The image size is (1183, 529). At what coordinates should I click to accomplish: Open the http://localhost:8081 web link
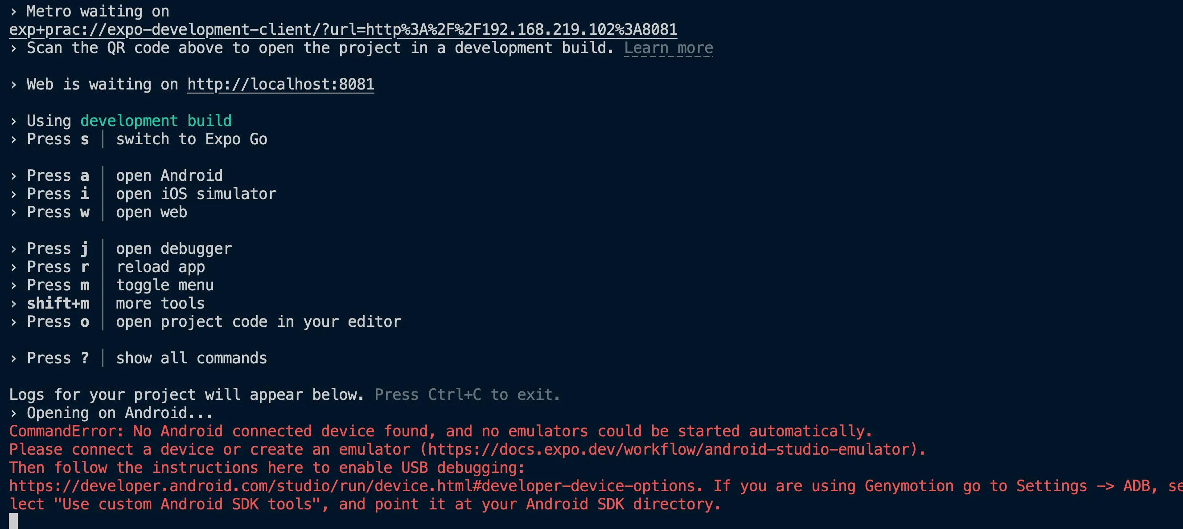pos(281,85)
